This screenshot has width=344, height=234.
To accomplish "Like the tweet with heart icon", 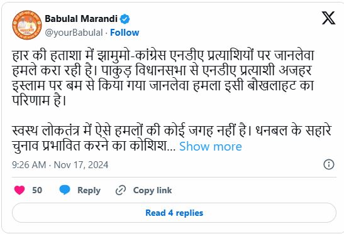I will click(x=19, y=190).
